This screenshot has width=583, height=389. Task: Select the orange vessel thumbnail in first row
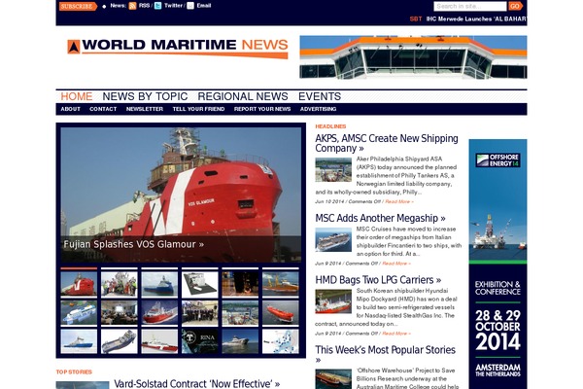pos(281,284)
